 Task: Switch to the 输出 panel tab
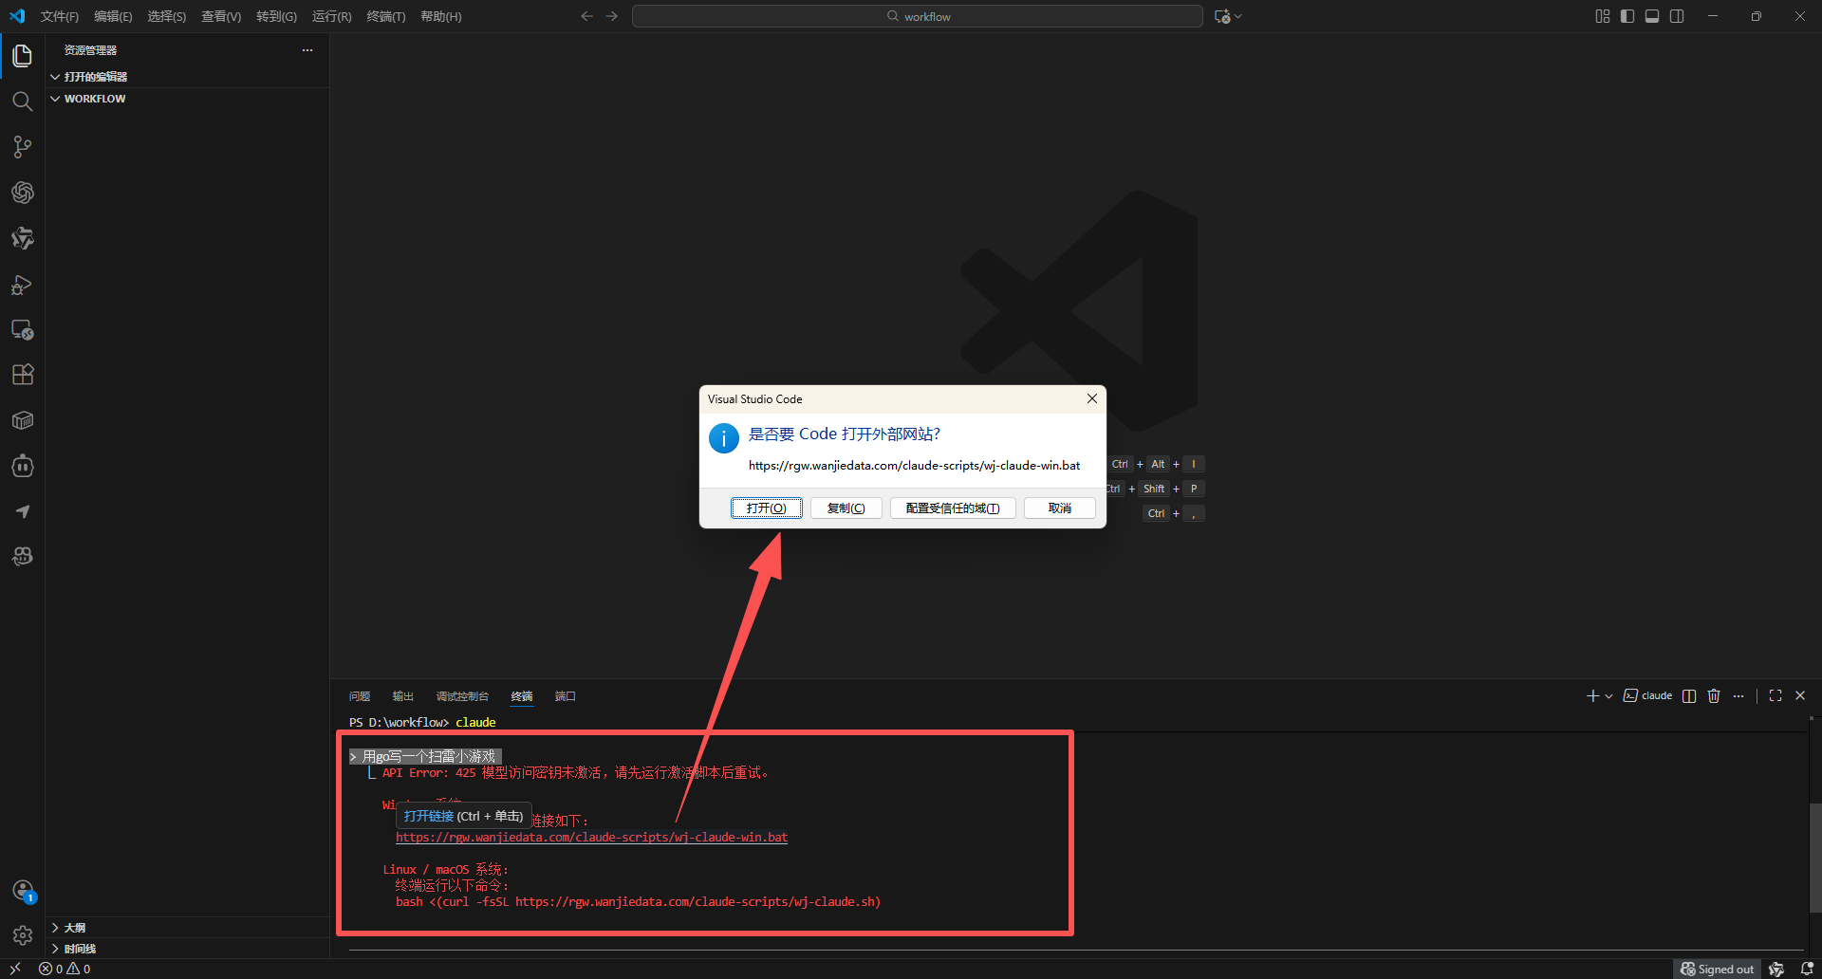[x=403, y=696]
